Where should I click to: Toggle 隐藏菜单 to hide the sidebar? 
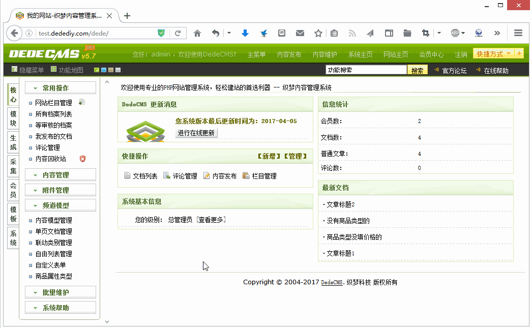tap(24, 69)
